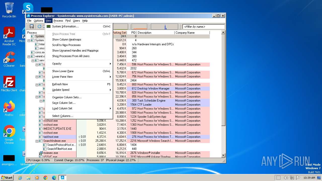Collapse the wininit.exe tree node
The height and width of the screenshot is (181, 322).
point(29,57)
